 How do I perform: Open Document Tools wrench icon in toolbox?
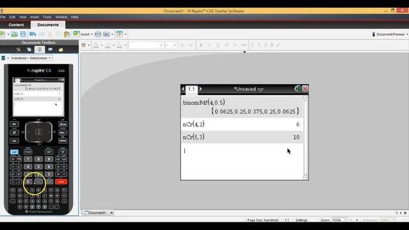(19, 50)
